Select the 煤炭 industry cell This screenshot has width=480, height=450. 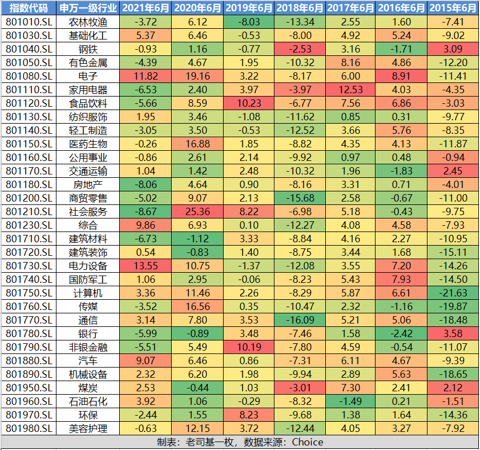(x=88, y=388)
